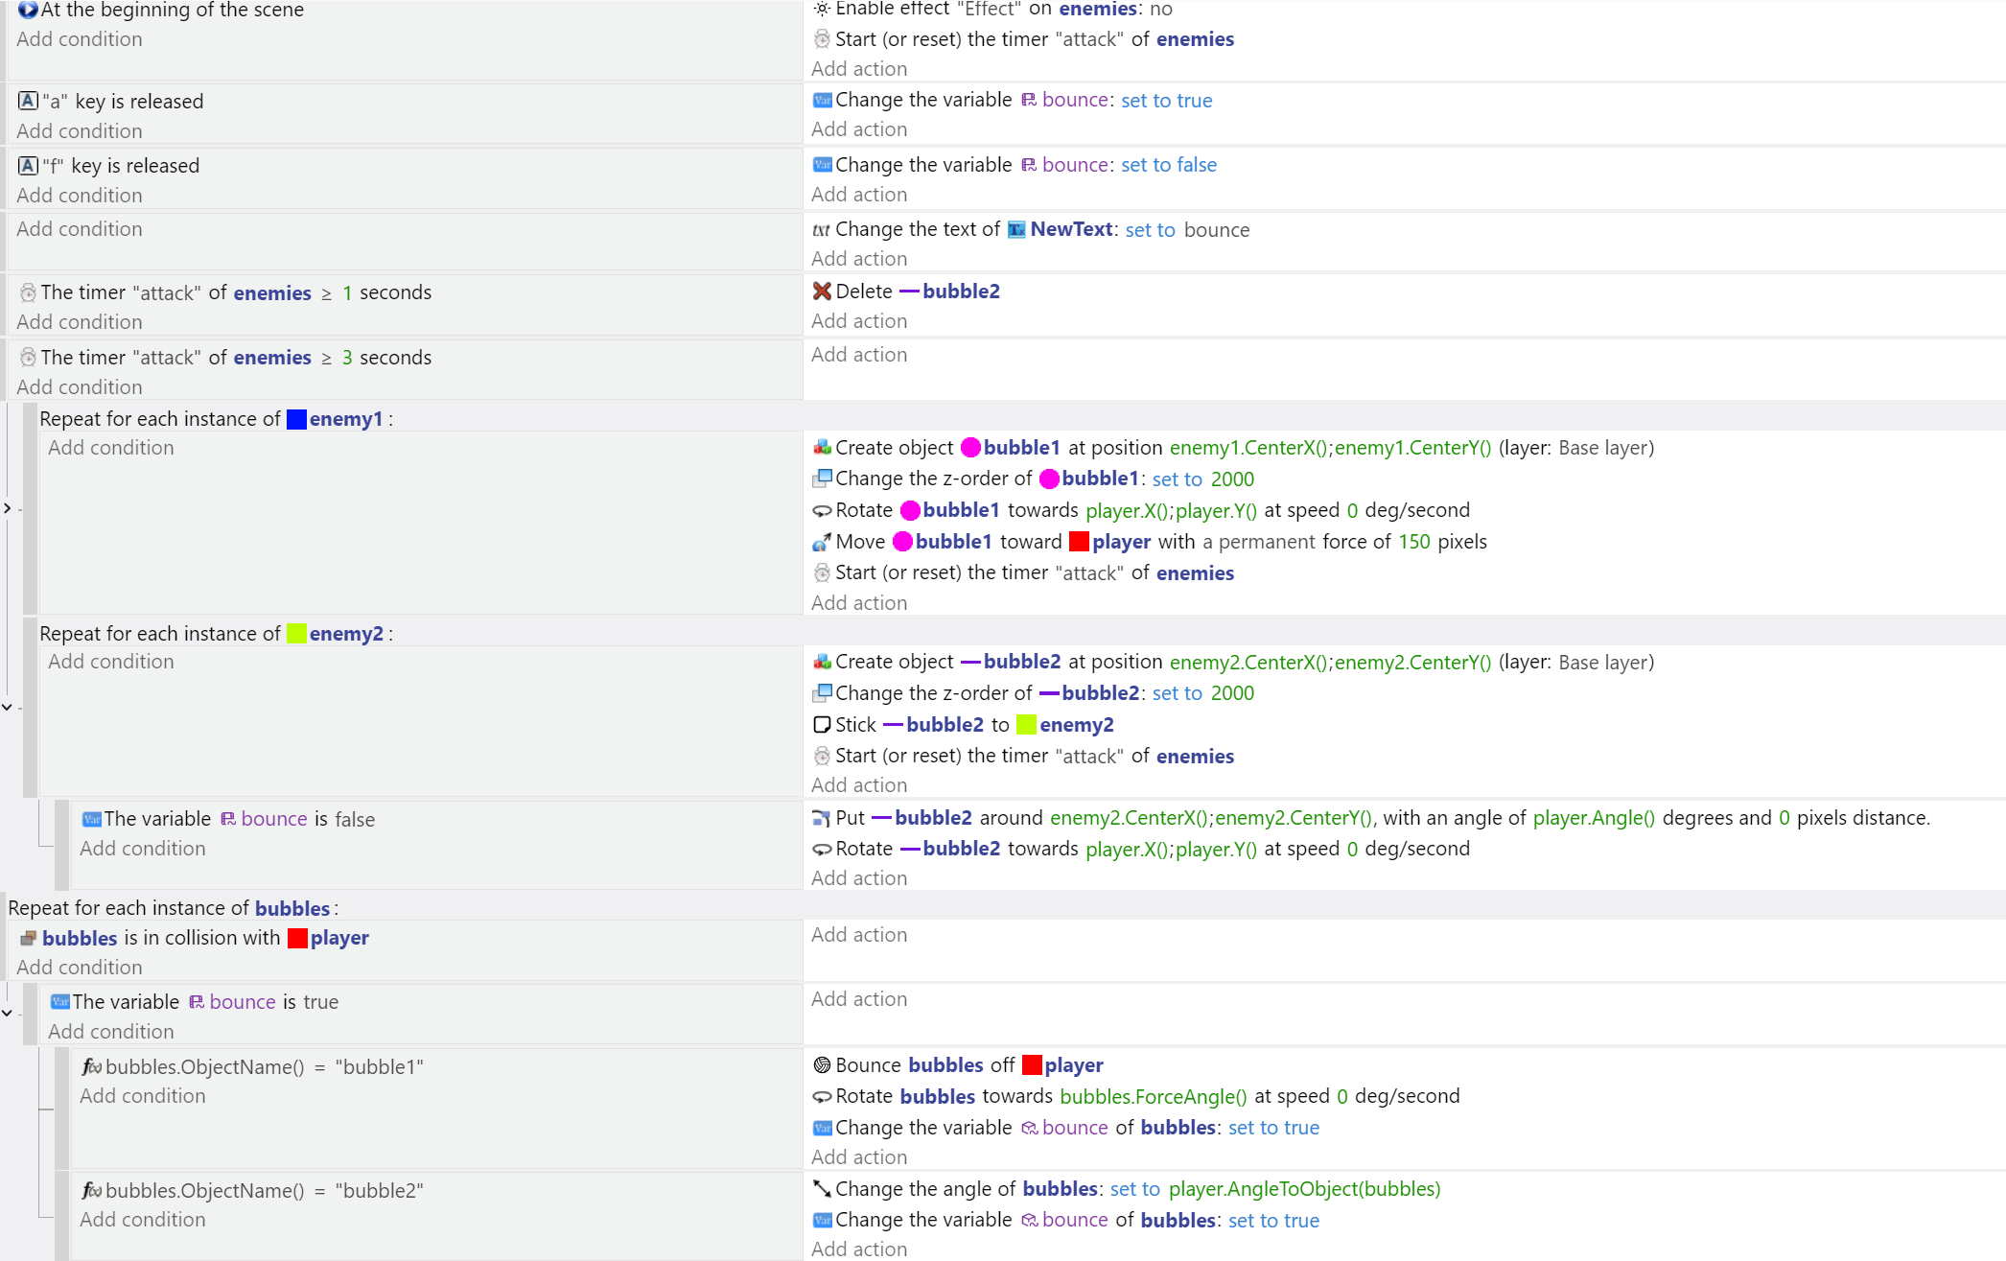The height and width of the screenshot is (1261, 2006).
Task: Expand the Repeat for each enemy1 event
Action: click(x=7, y=508)
